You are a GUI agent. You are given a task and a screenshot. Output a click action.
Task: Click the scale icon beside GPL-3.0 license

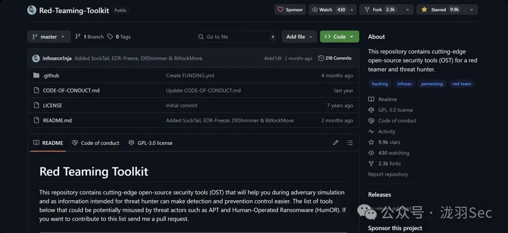coord(371,110)
